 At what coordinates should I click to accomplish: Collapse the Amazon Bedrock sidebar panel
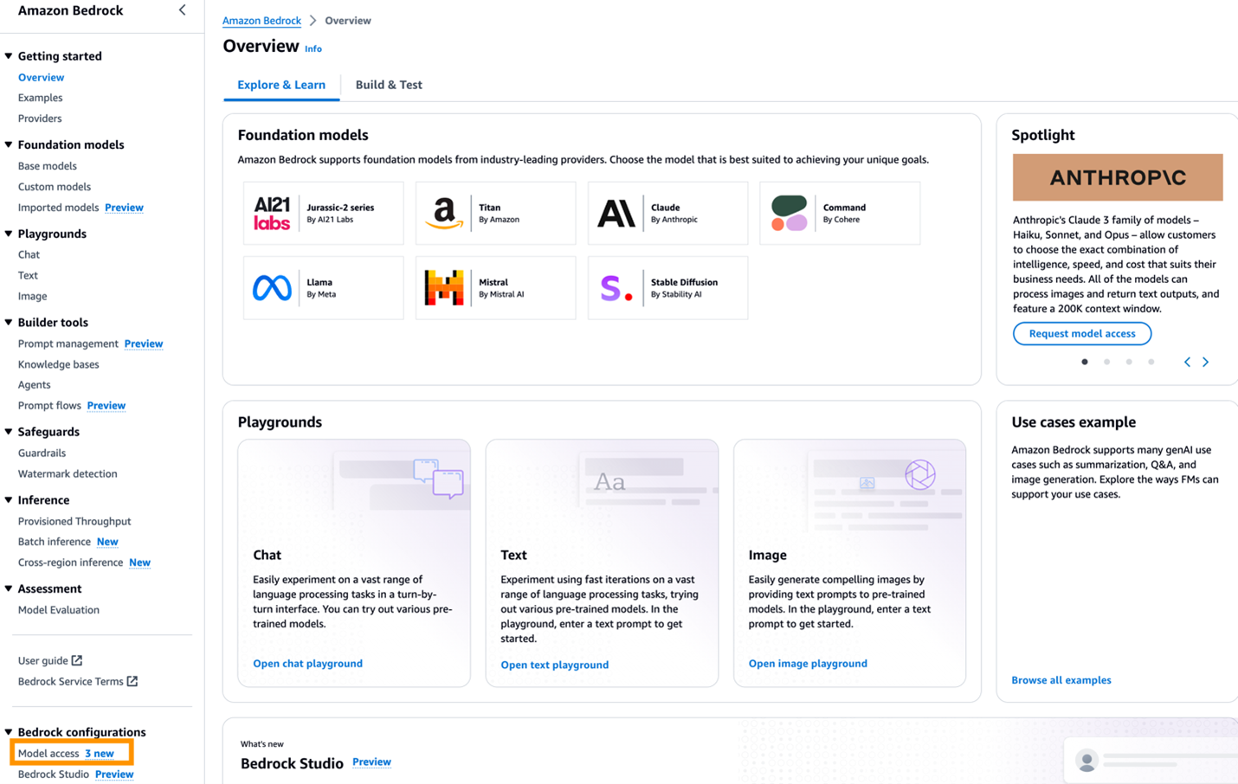[x=182, y=10]
